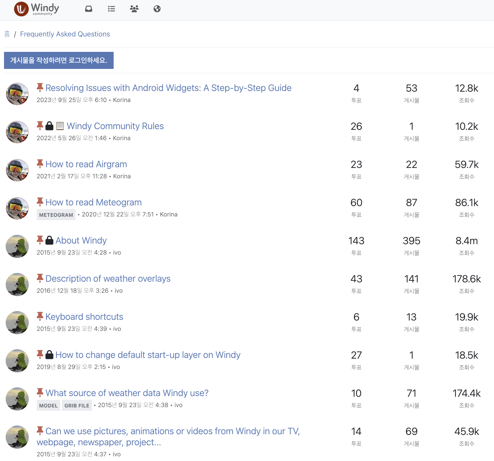Screen dimensions: 494x461
Task: Click pin icon on weather data source topic
Action: tap(40, 393)
